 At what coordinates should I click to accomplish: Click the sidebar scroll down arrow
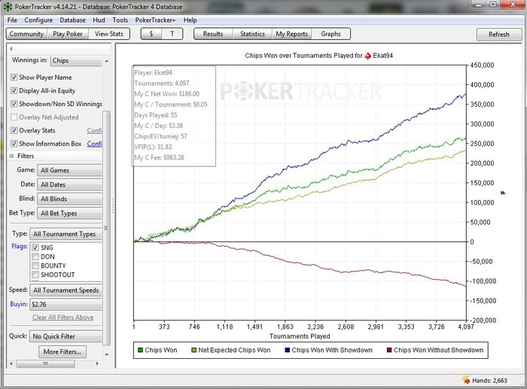point(107,354)
